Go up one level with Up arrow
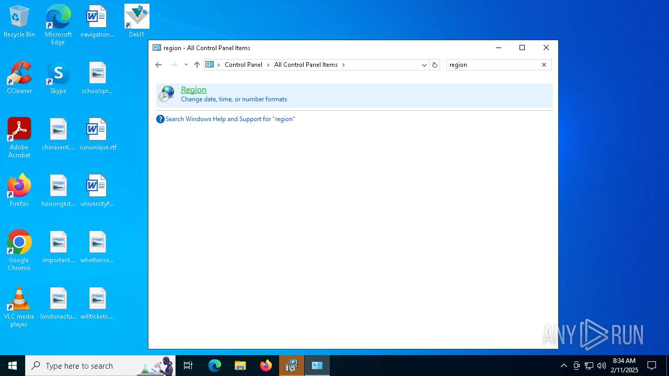669x376 pixels. pos(197,65)
